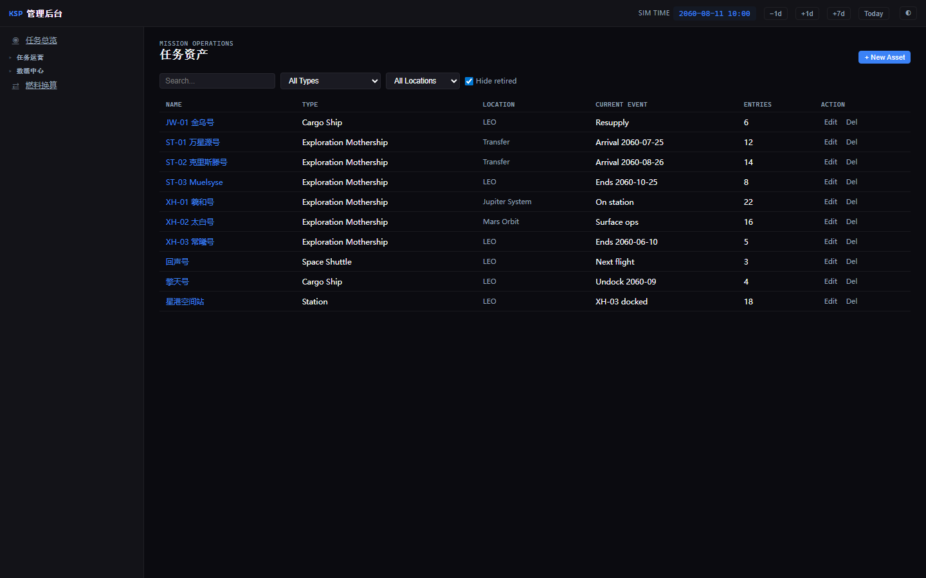926x578 pixels.
Task: Delete the ST-03 Muelsyse row
Action: coord(851,182)
